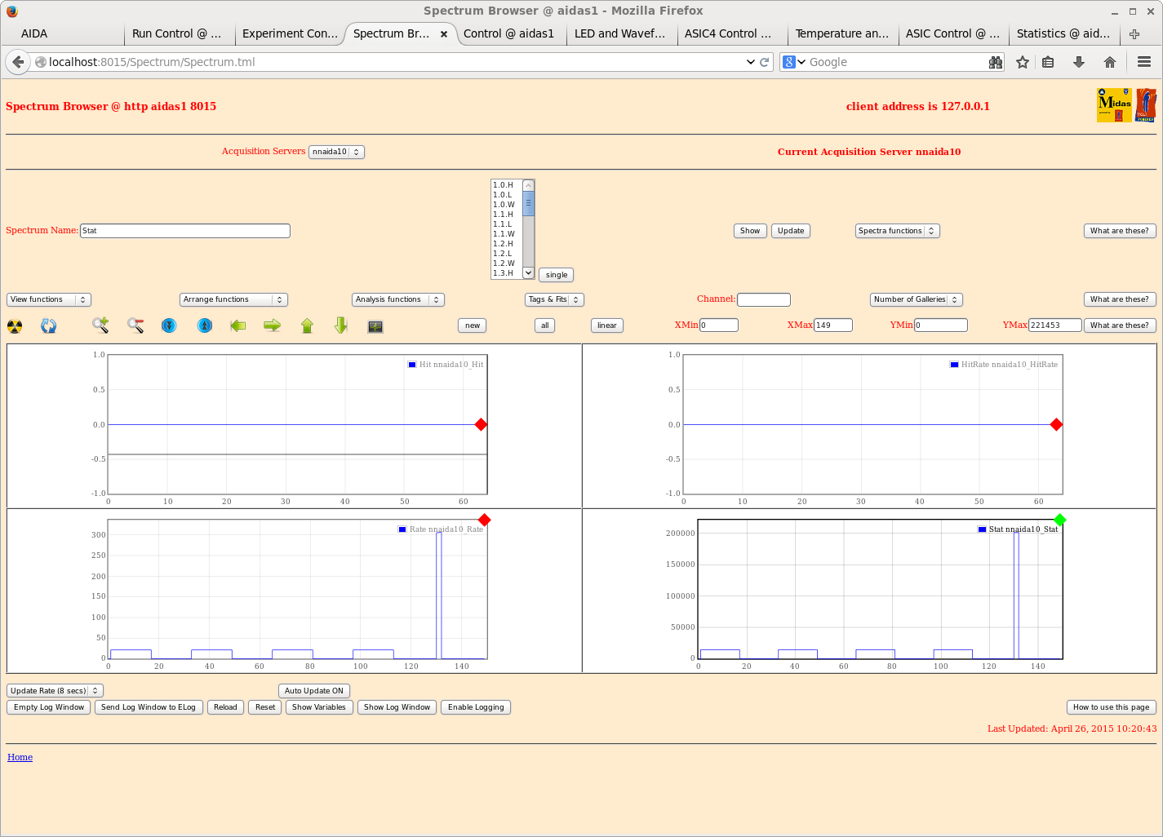1163x837 pixels.
Task: Click the Spectrum Name input field
Action: 185,231
